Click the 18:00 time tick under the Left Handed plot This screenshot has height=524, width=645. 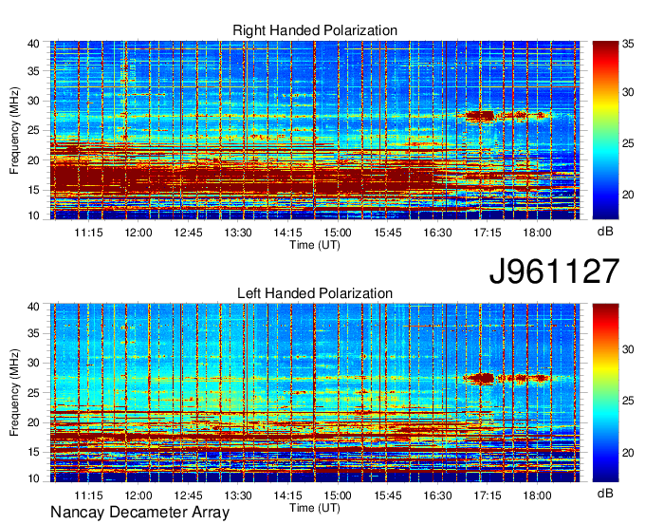[537, 495]
